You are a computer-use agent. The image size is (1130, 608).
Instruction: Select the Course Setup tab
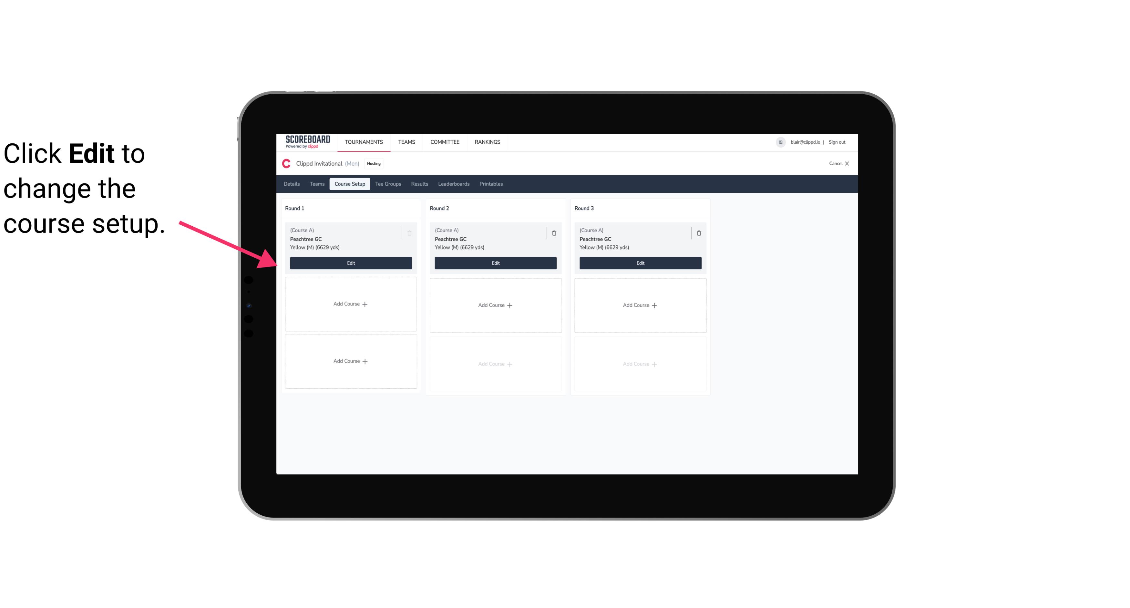349,184
